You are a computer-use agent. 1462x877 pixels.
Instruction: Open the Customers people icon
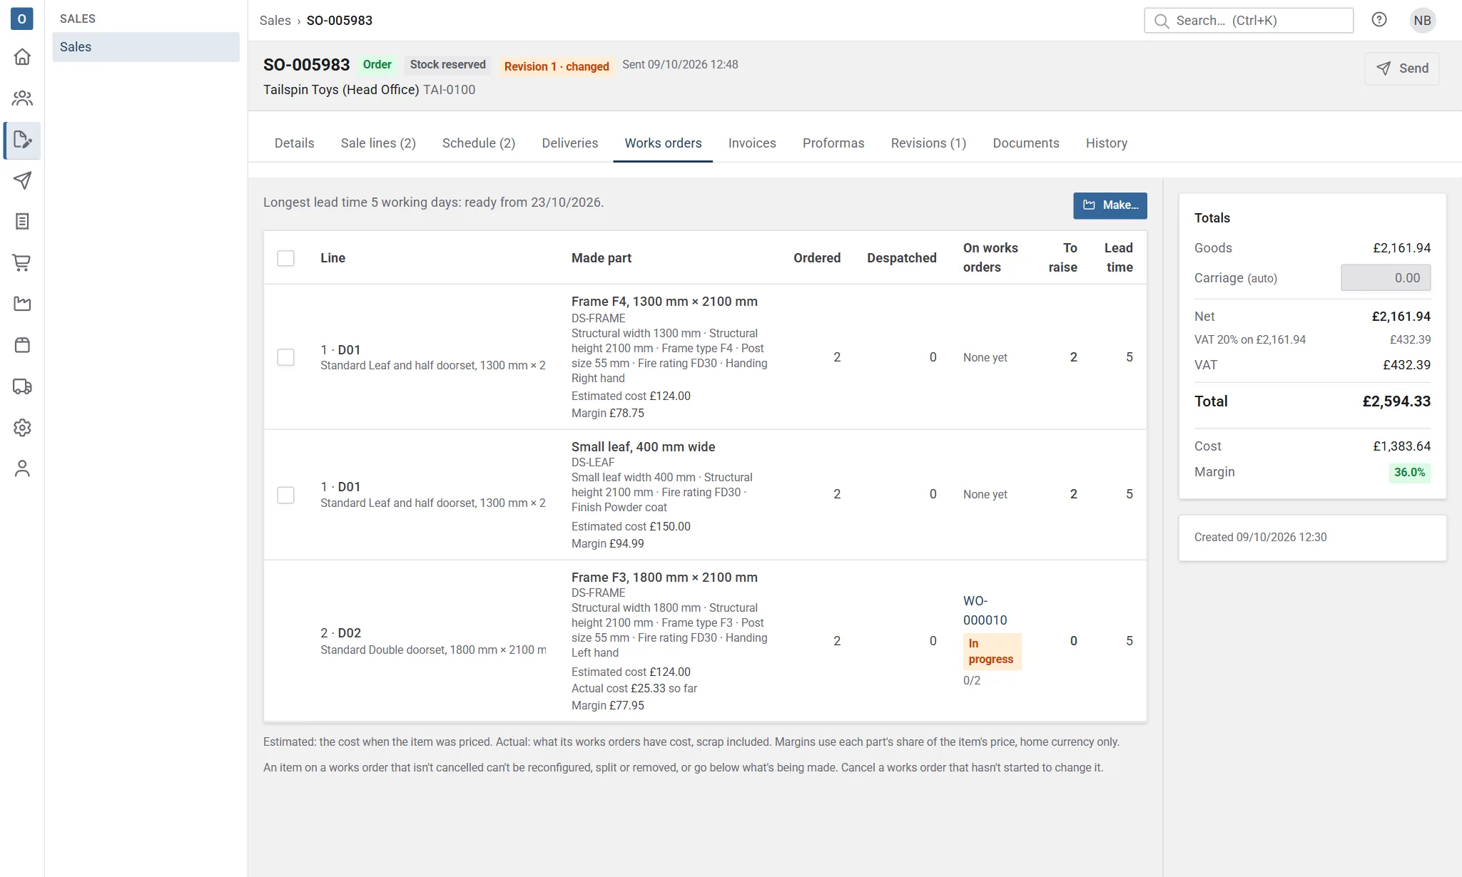22,98
